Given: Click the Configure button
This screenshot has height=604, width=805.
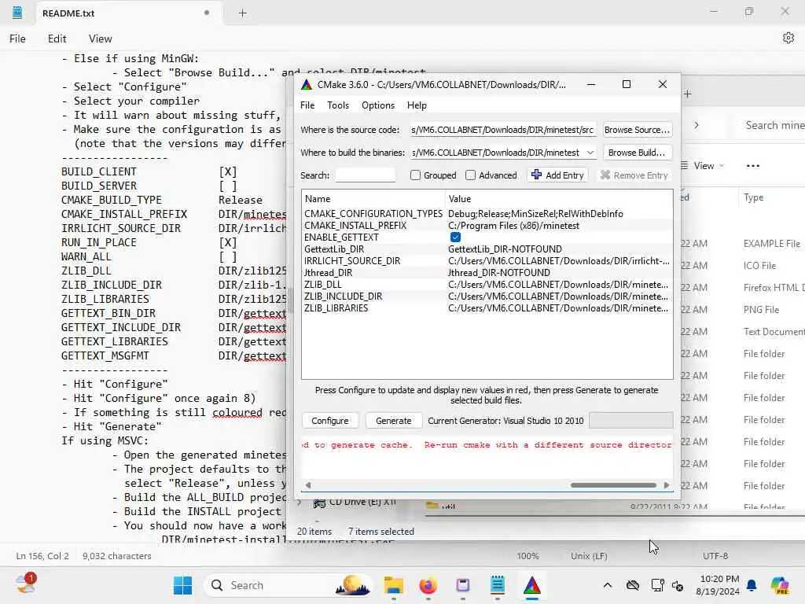Looking at the screenshot, I should coord(329,421).
